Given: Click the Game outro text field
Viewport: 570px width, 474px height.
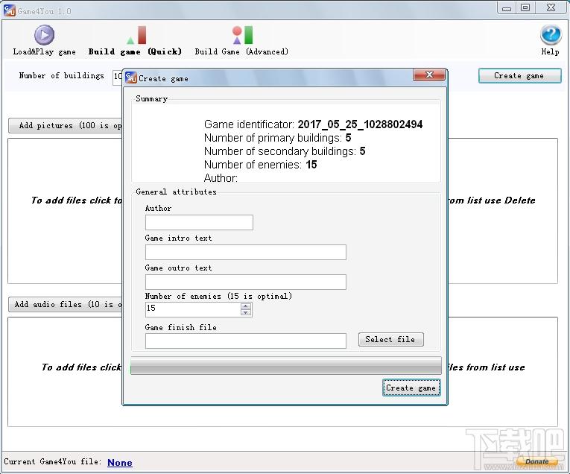Looking at the screenshot, I should point(246,282).
